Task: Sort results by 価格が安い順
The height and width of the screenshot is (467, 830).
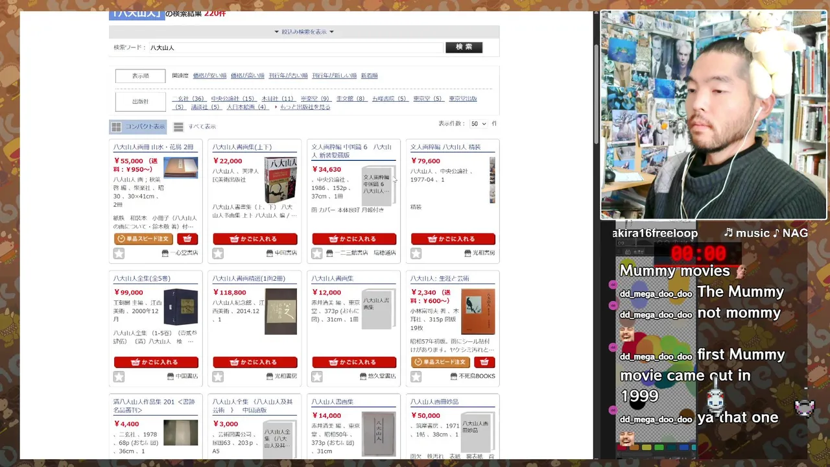Action: pyautogui.click(x=209, y=76)
